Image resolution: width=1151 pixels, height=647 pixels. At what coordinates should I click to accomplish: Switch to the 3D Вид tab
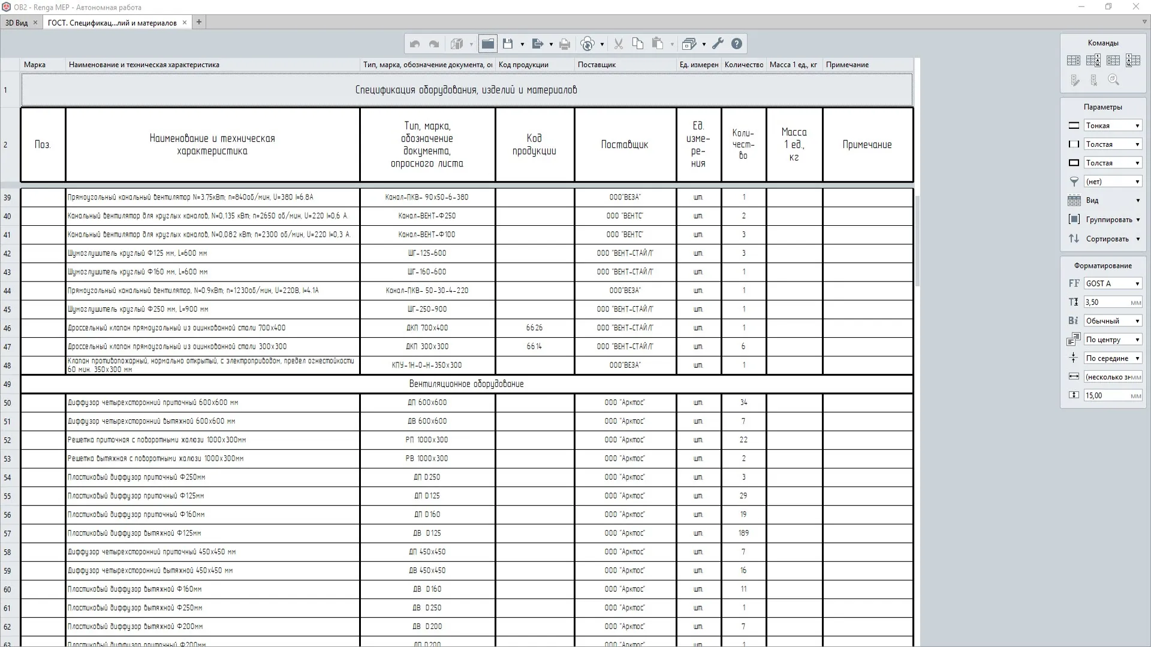(17, 23)
